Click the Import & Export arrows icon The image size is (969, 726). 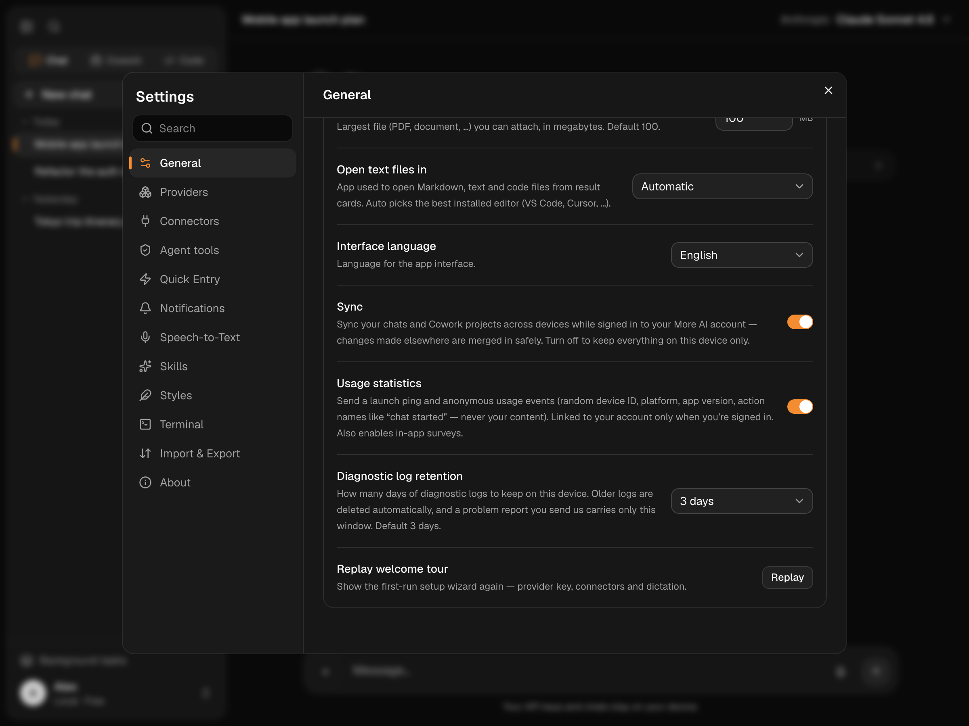coord(145,453)
